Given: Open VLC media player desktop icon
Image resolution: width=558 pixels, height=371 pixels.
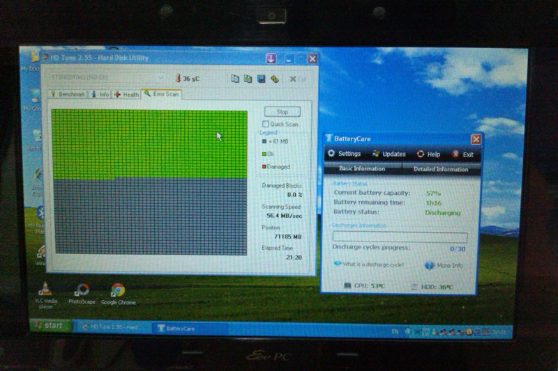Looking at the screenshot, I should 44,291.
